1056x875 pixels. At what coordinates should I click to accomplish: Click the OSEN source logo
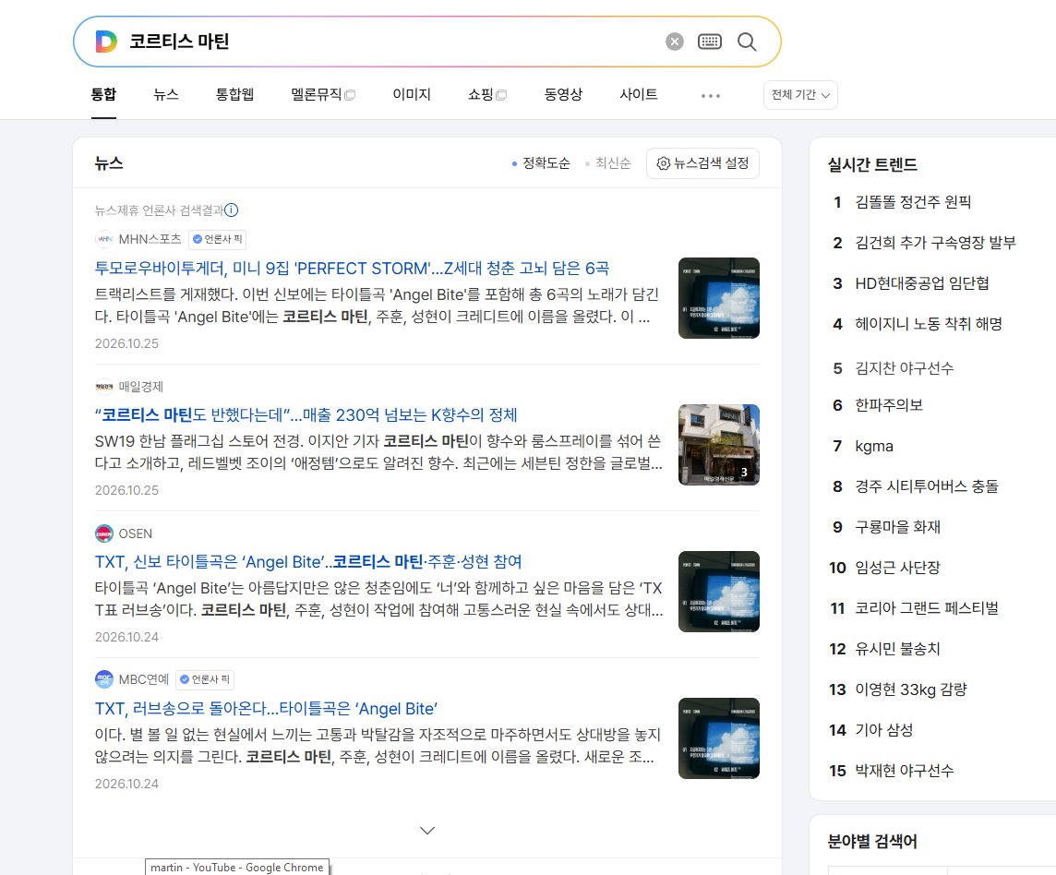click(x=103, y=533)
